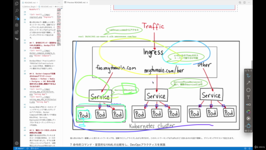This screenshot has width=266, height=150.
Task: Click the play button in annotation toolbar
Action: pos(249,118)
